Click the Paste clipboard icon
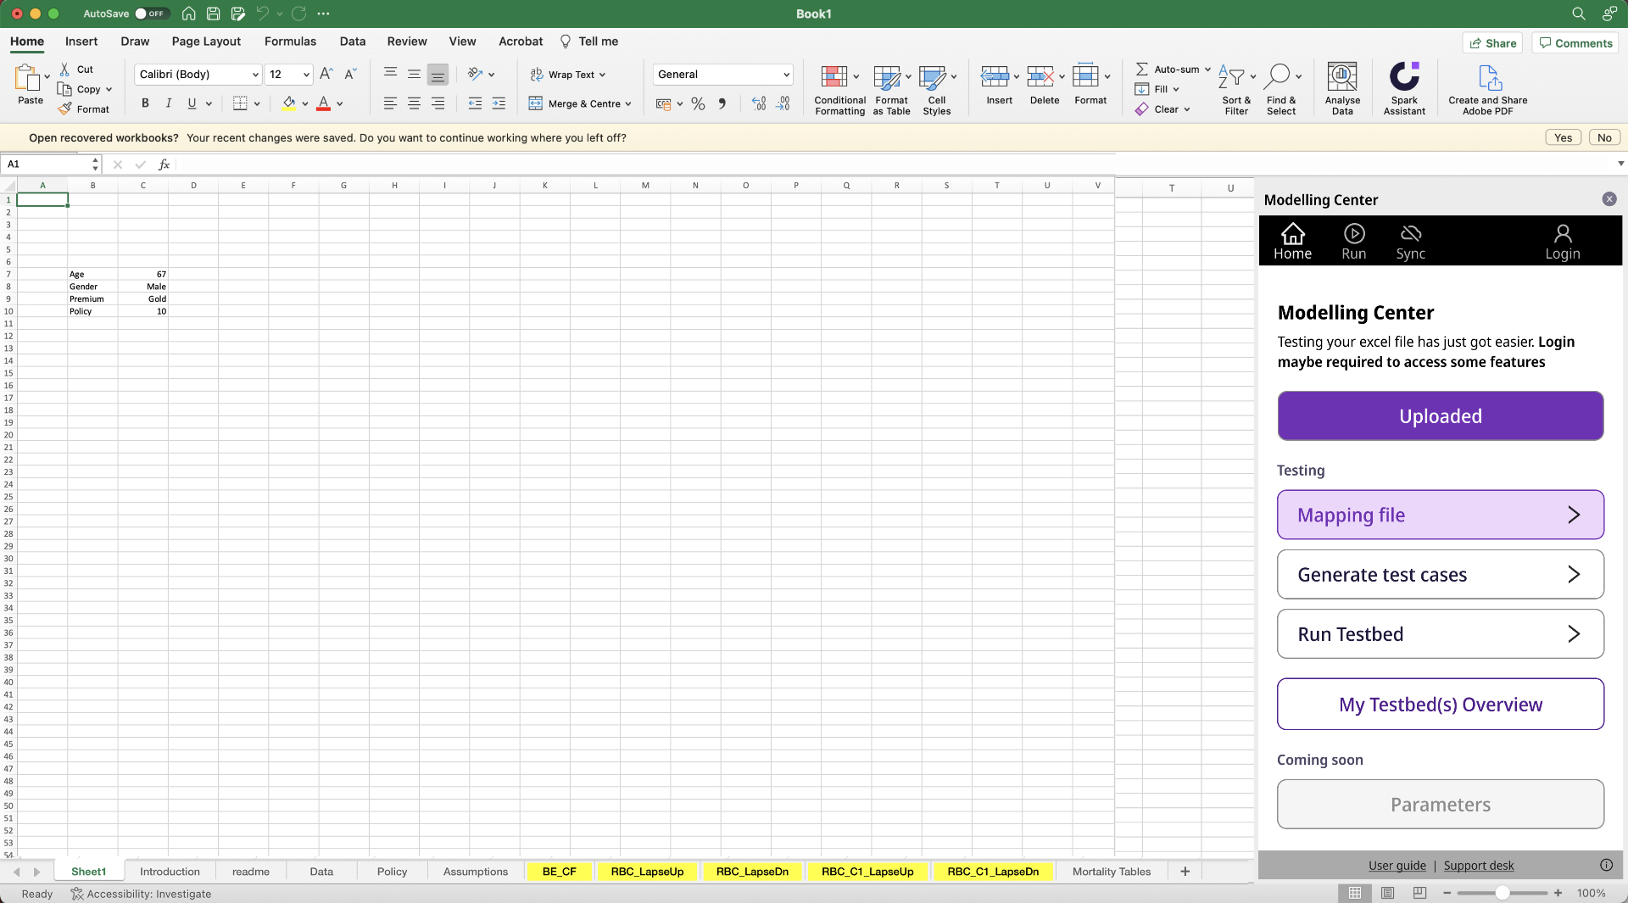The image size is (1628, 903). (x=27, y=78)
